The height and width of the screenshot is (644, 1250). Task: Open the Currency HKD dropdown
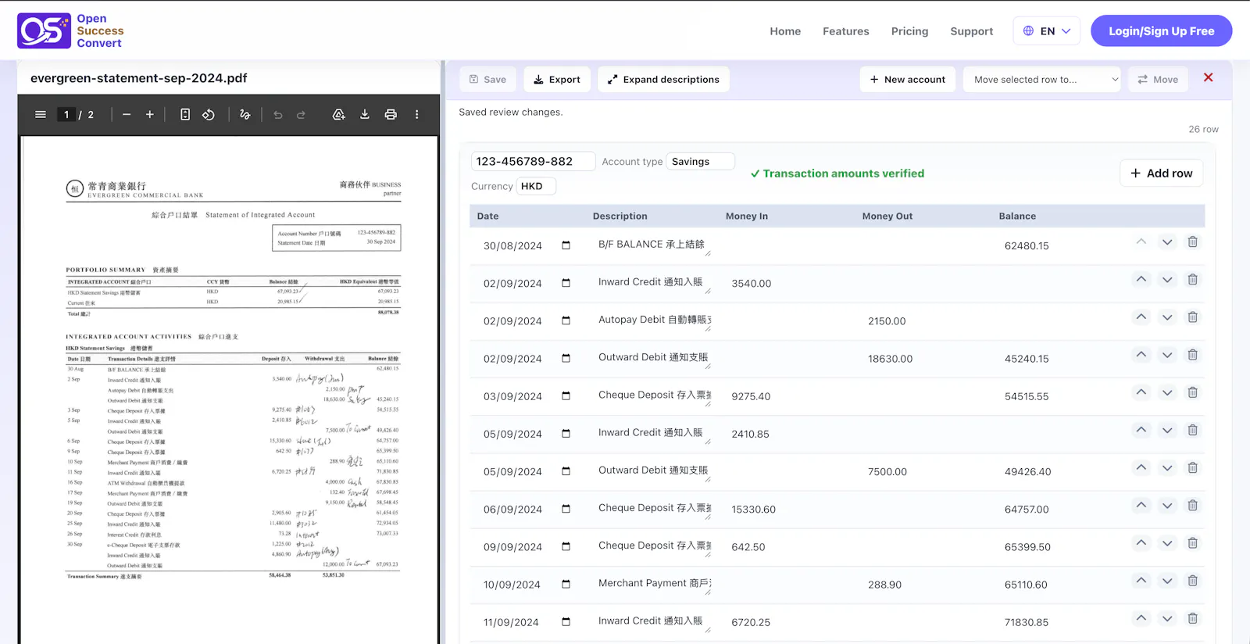point(536,186)
